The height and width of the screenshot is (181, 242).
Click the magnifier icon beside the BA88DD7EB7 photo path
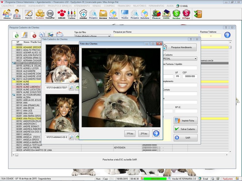(71, 87)
